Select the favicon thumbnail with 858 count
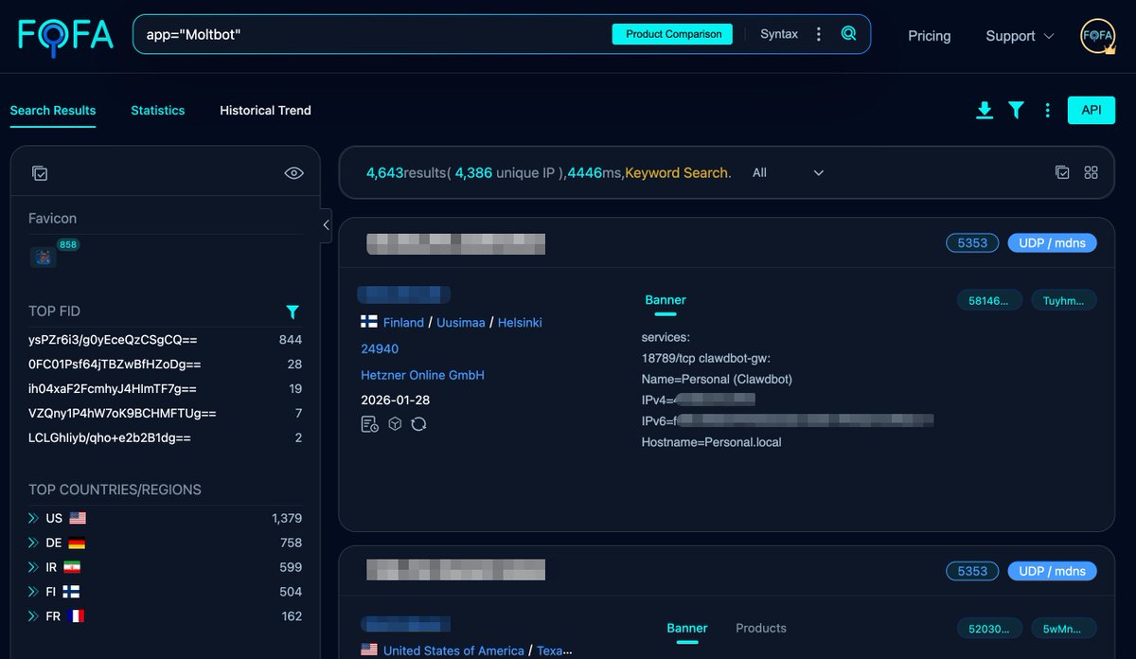 click(x=44, y=257)
